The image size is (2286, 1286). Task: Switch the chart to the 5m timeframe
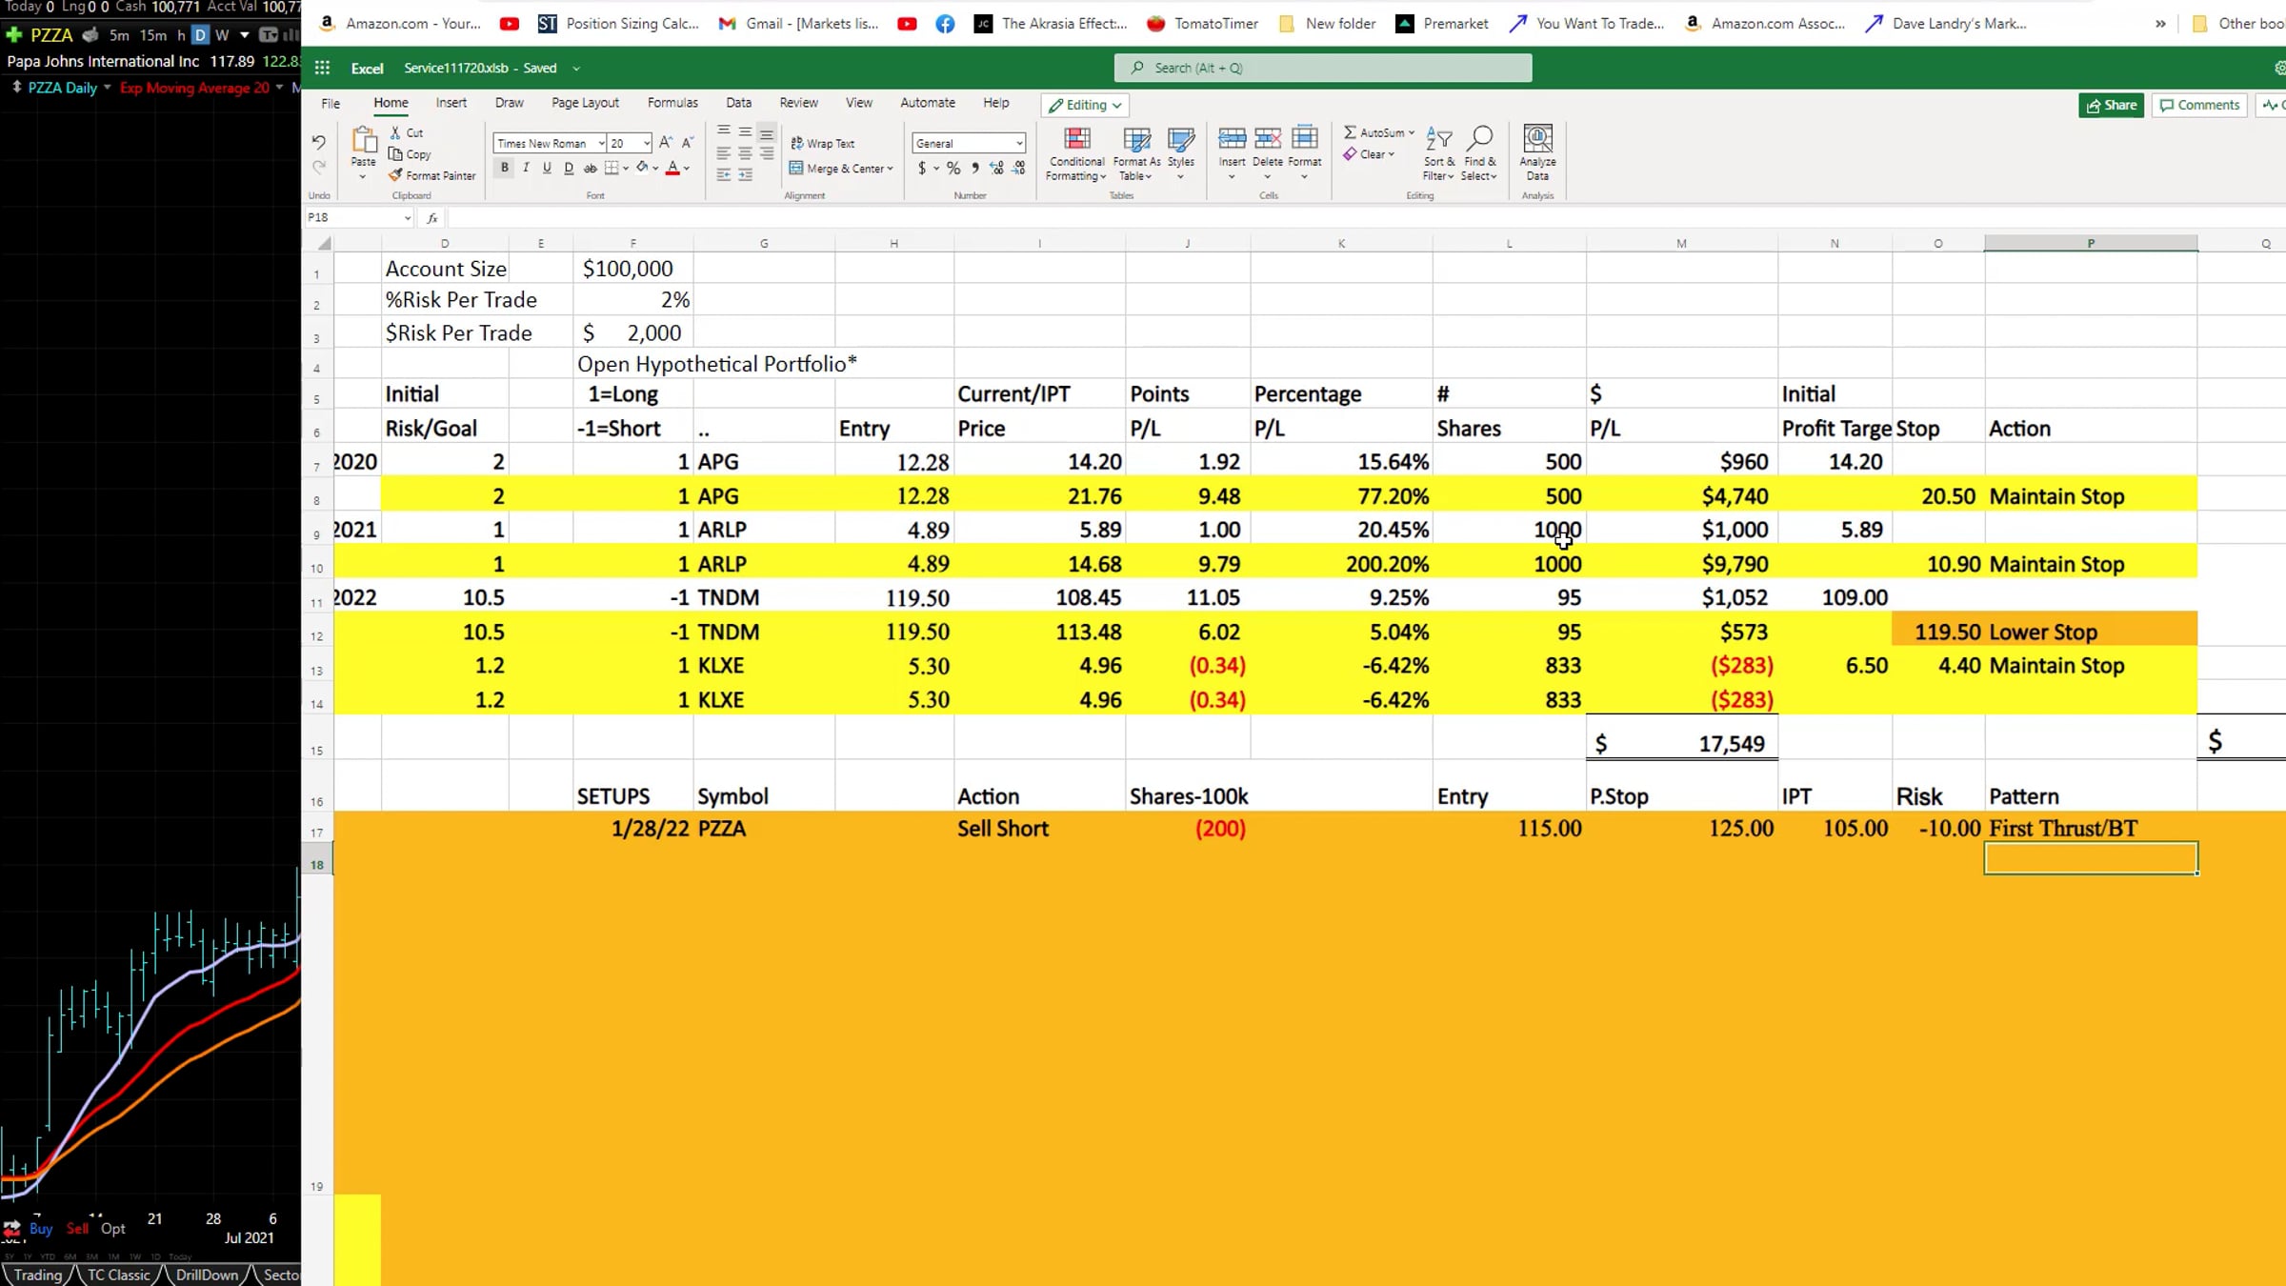pos(119,35)
